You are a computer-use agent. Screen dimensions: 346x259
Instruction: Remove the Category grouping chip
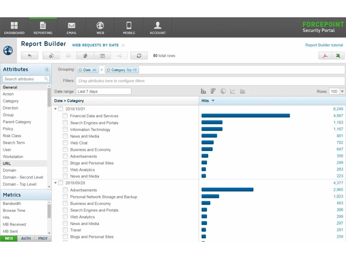[108, 70]
